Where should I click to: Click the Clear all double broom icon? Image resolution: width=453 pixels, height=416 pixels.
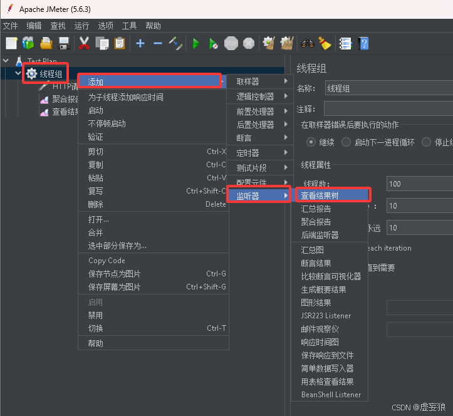286,43
